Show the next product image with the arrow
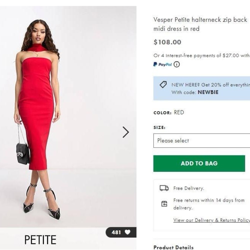The height and width of the screenshot is (250, 250). (x=125, y=132)
